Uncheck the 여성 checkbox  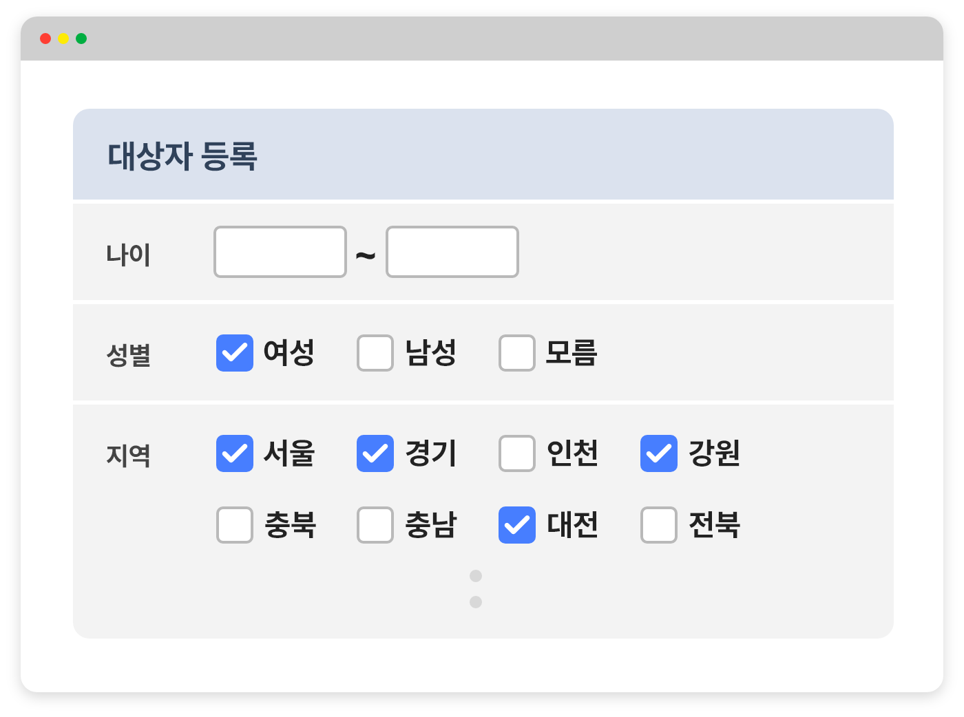pos(235,353)
